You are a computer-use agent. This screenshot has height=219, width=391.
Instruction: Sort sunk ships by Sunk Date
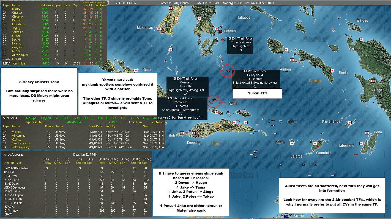point(95,126)
